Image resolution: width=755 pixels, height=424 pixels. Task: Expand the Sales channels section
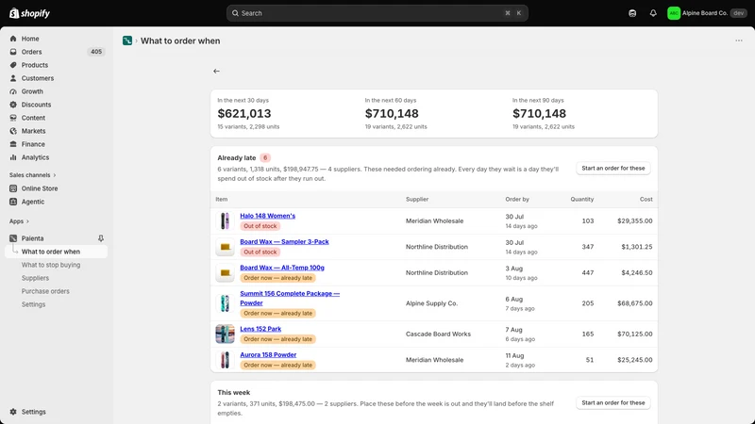click(x=33, y=175)
